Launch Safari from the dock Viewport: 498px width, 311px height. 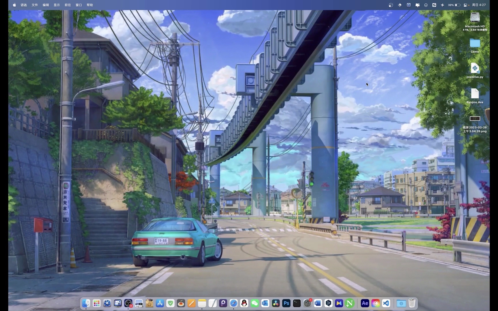(234, 303)
